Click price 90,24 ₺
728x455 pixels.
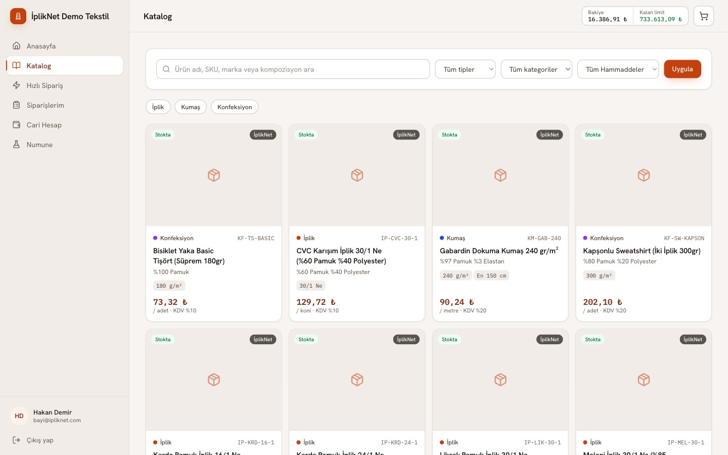pyautogui.click(x=457, y=302)
